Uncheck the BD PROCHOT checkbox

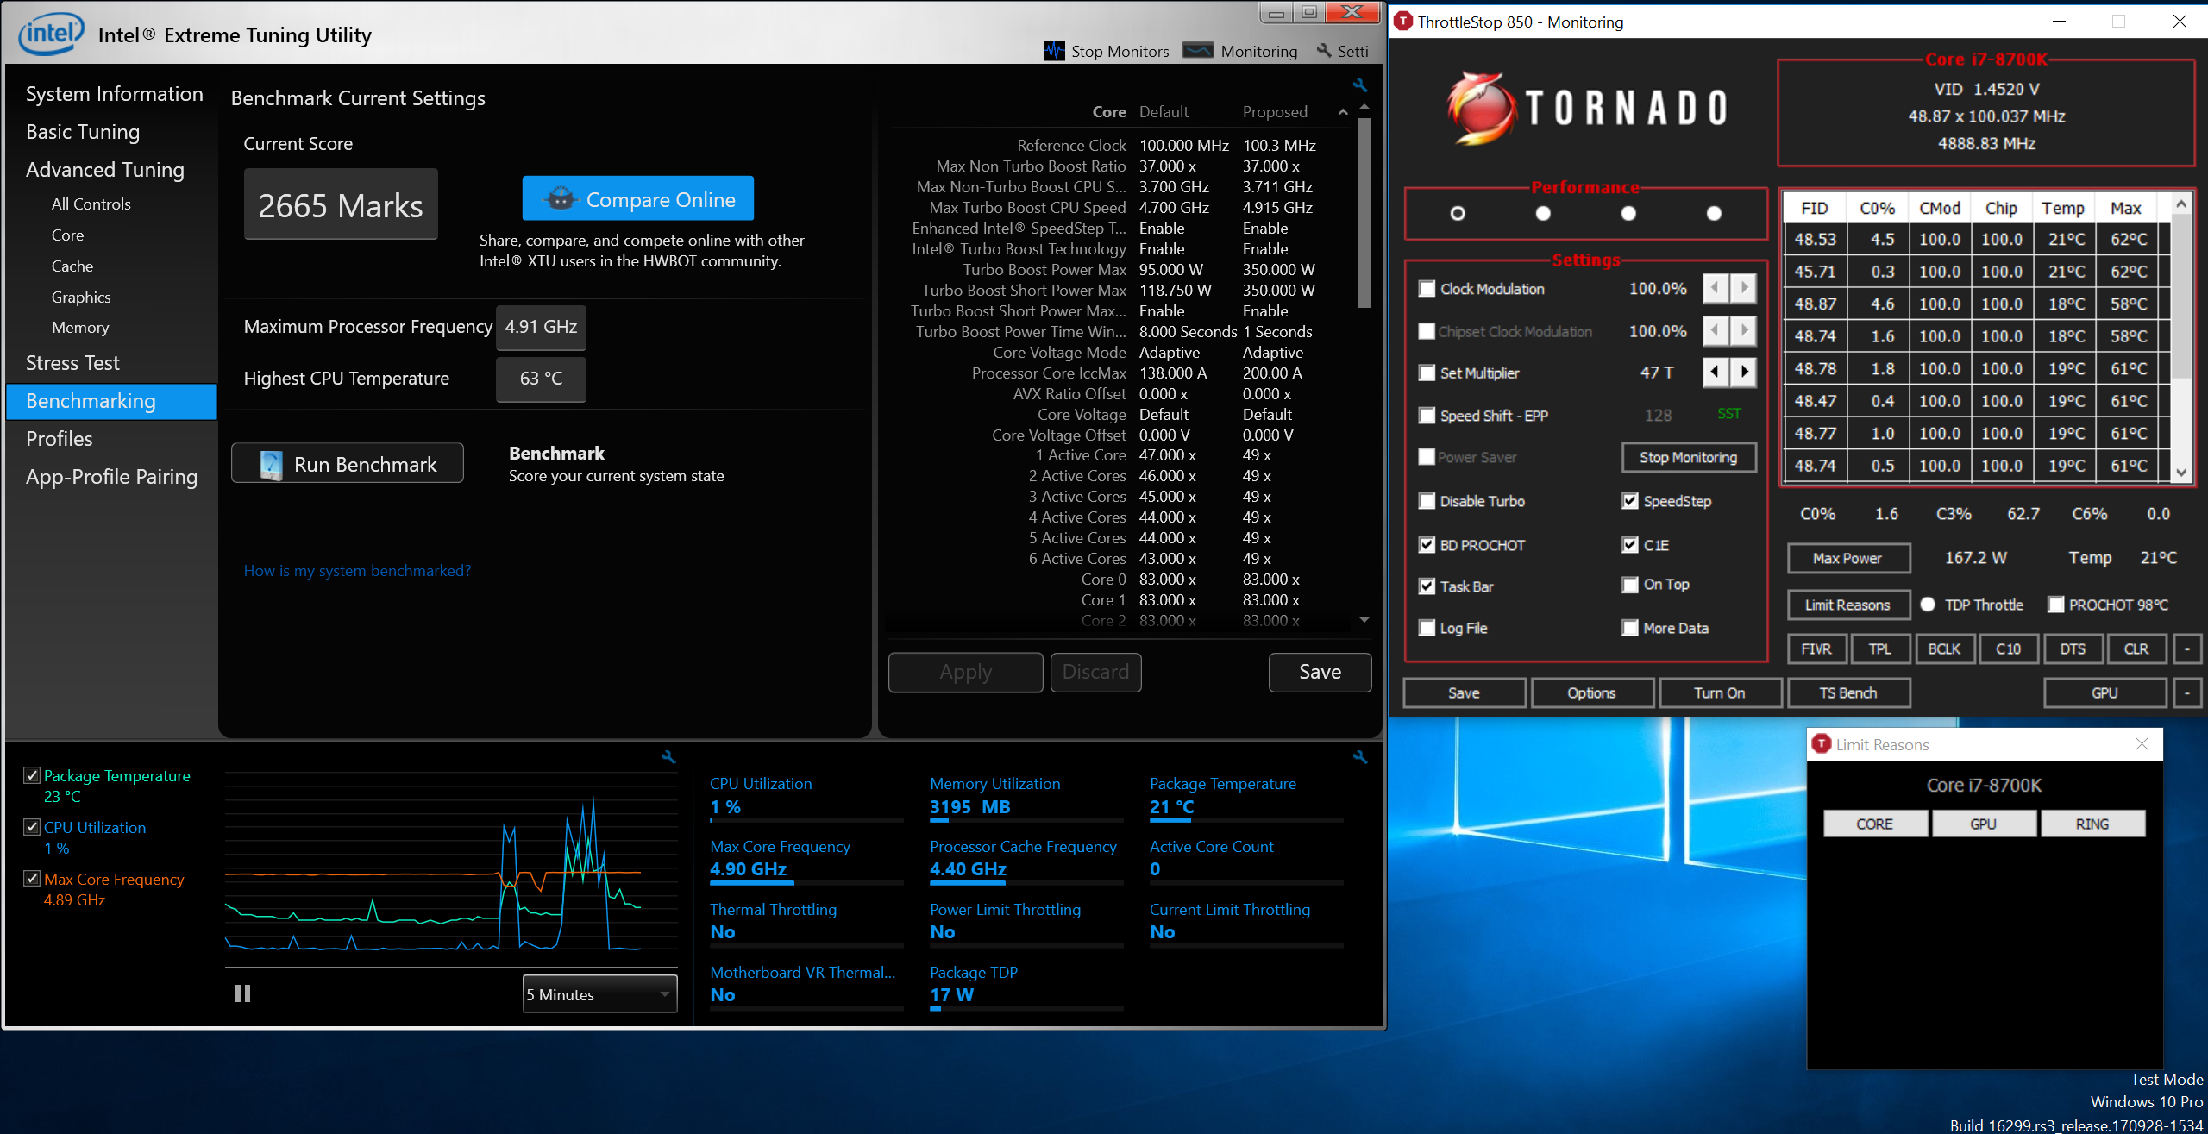click(1427, 544)
